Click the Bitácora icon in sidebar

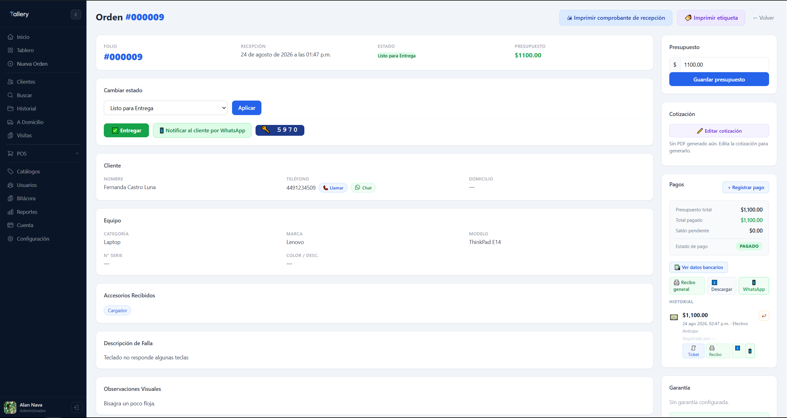tap(11, 198)
